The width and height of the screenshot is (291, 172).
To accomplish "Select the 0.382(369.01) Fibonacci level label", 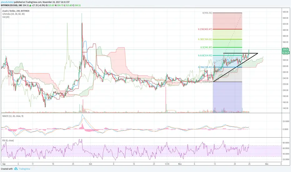I will (x=205, y=39).
